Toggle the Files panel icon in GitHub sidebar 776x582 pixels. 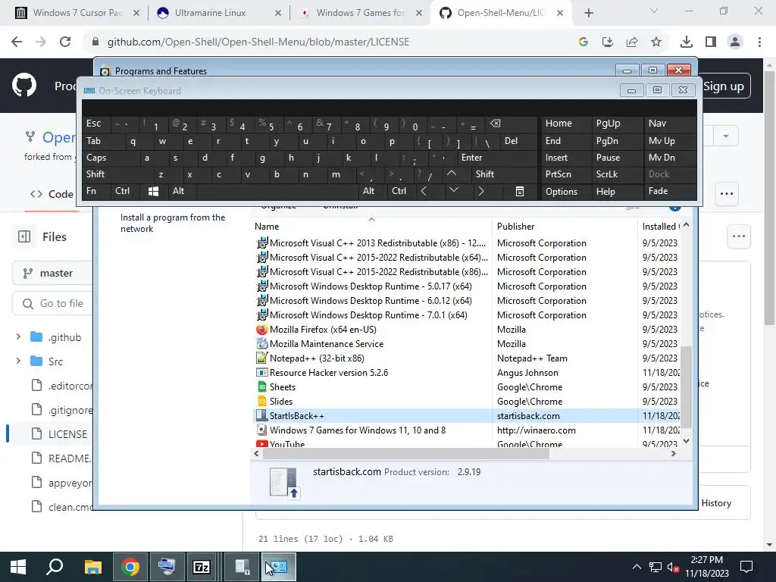(x=24, y=236)
